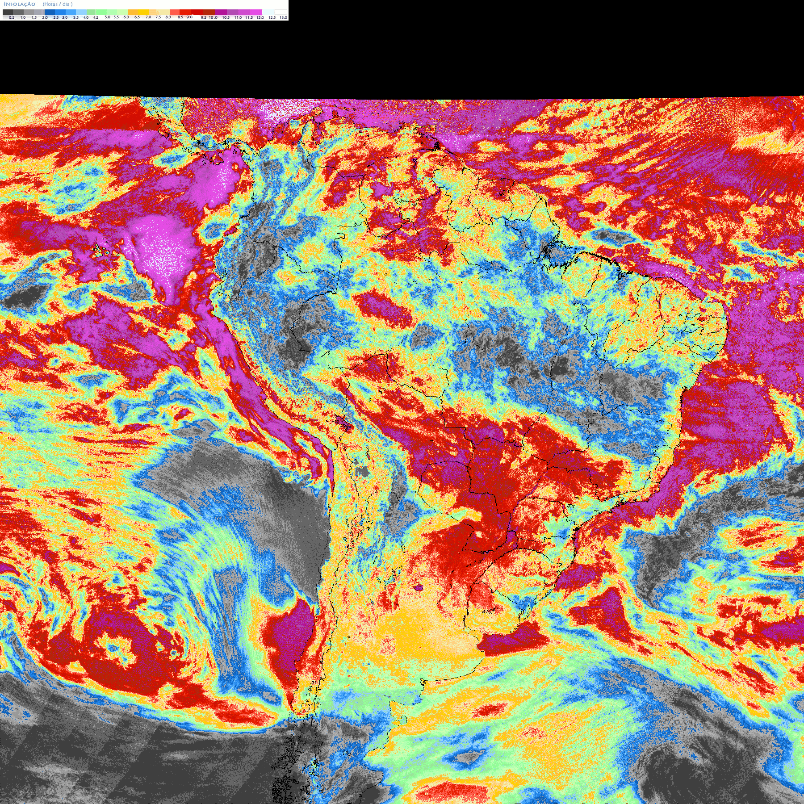Select the yellow swatch above 7.0
Image resolution: width=804 pixels, height=804 pixels.
pos(143,12)
